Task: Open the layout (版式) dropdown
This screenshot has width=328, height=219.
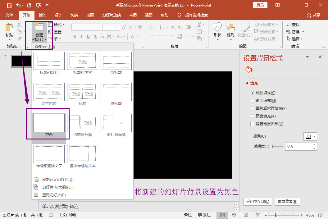Action: [x=56, y=25]
